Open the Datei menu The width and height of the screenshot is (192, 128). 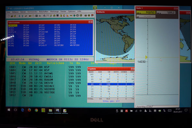8,12
